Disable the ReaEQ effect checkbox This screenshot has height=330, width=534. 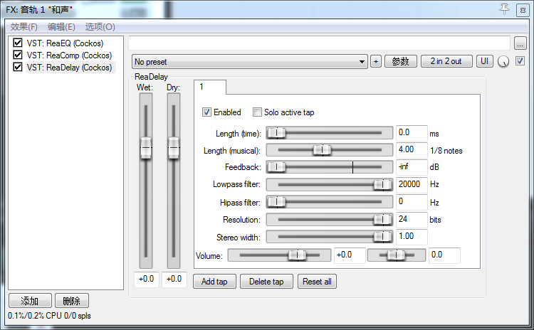tap(18, 43)
